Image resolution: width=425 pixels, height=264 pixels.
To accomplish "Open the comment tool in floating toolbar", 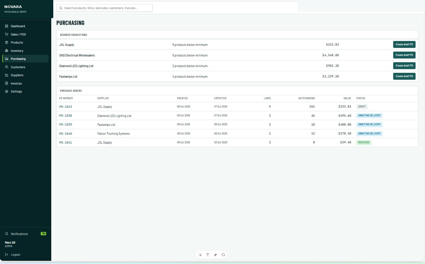I will [223, 255].
